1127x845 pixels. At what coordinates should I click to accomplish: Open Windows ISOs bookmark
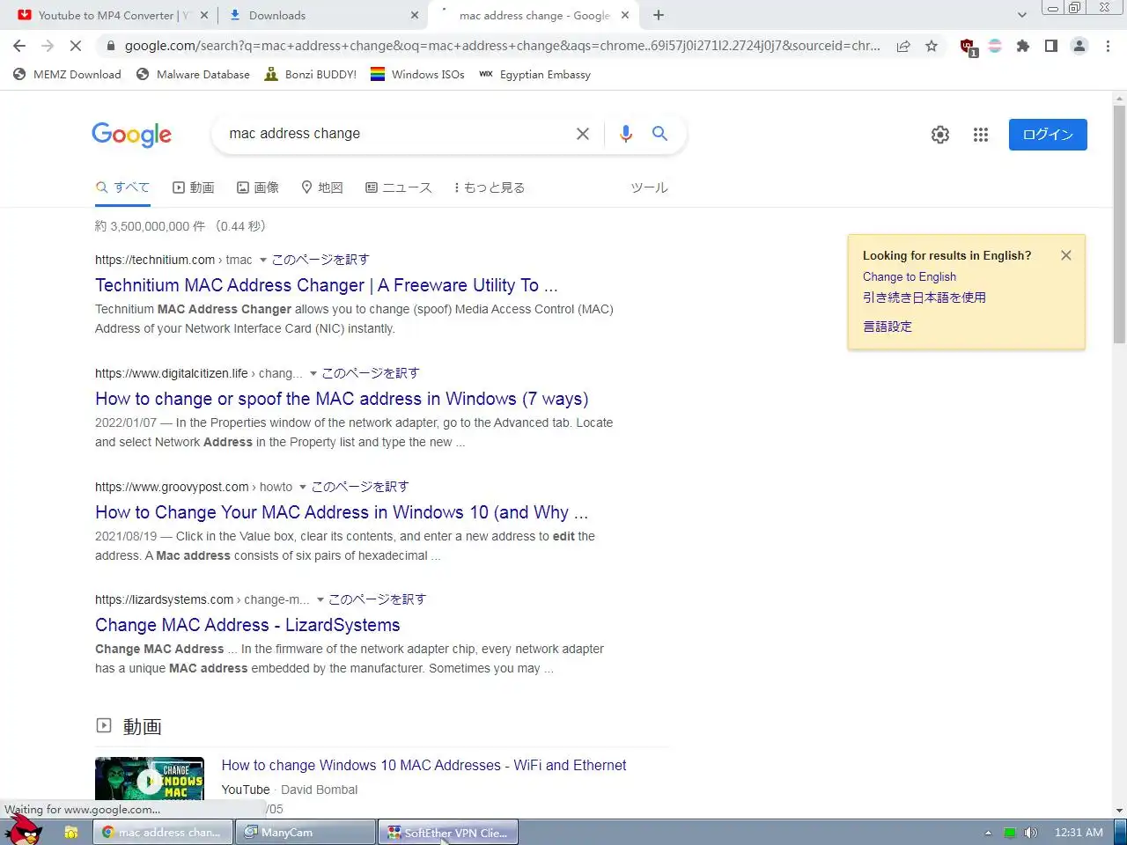pyautogui.click(x=417, y=75)
